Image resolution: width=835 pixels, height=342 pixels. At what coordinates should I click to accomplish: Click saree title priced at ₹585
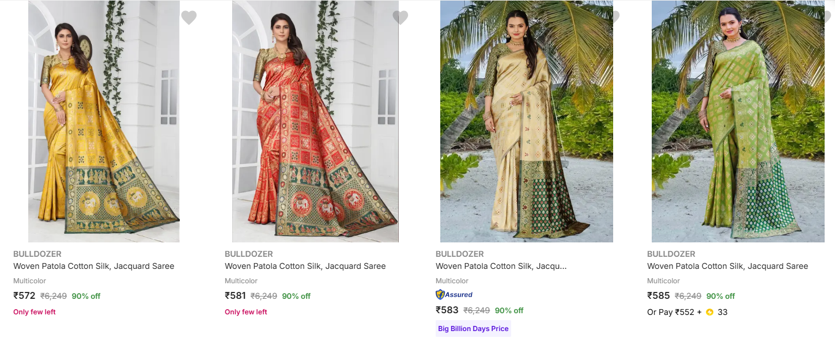[728, 266]
